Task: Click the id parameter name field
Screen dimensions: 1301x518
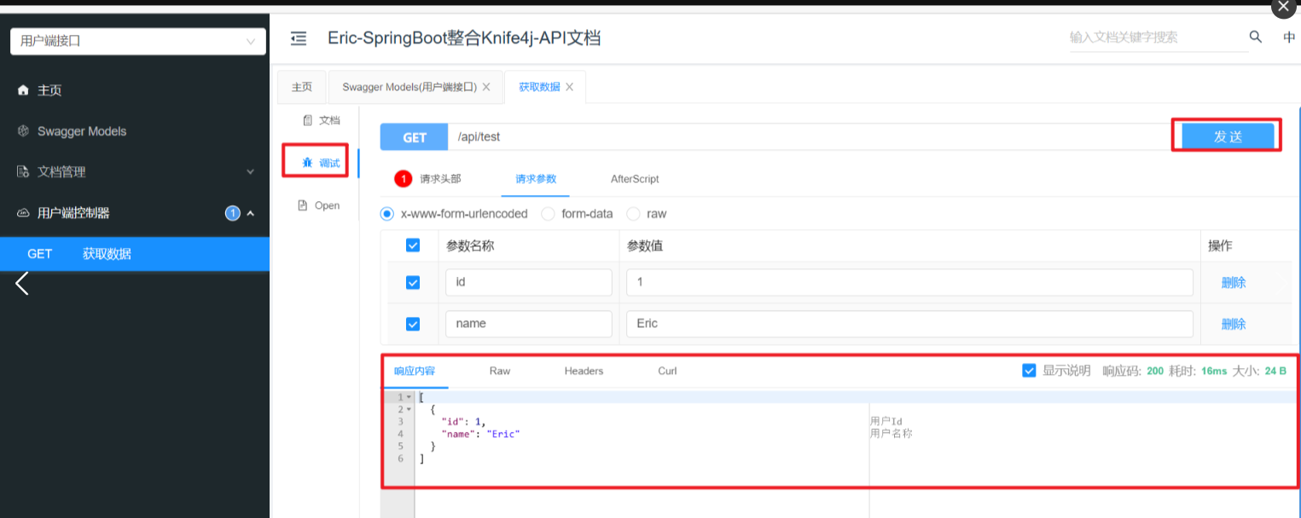Action: tap(529, 282)
